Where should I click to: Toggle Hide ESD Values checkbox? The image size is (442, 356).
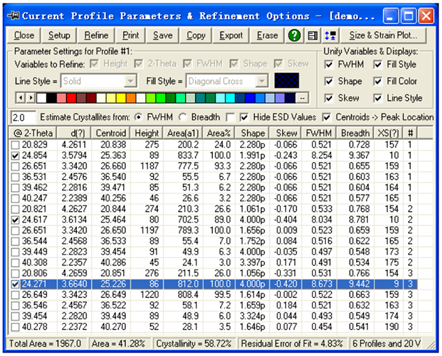tap(244, 117)
